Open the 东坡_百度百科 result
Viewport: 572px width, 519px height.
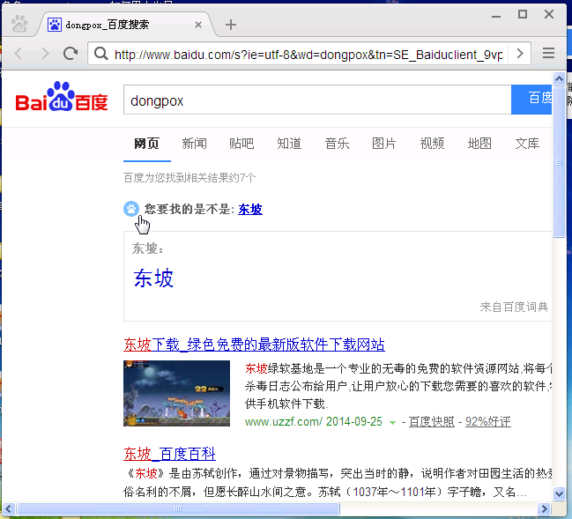point(169,454)
